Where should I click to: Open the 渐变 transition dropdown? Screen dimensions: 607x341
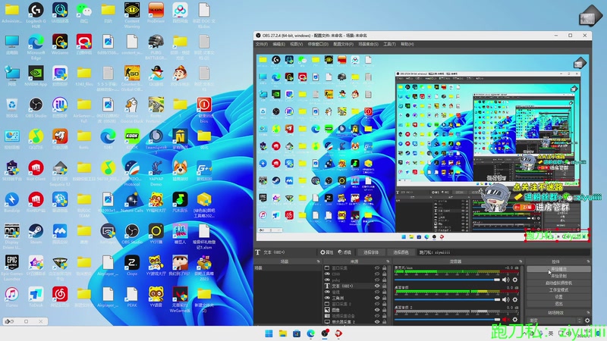(555, 320)
